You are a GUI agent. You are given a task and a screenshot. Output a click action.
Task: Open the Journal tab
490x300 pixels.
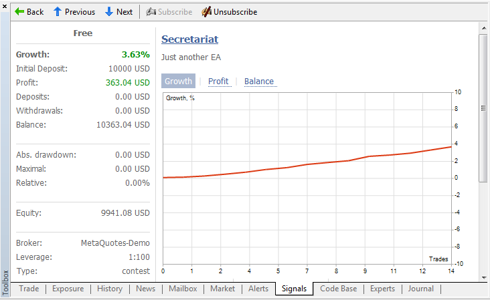tap(420, 289)
